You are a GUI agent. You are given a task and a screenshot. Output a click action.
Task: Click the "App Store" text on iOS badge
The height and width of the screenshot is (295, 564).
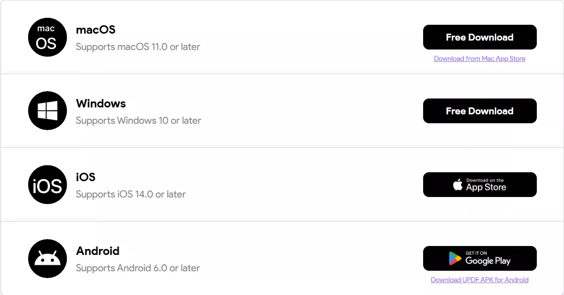click(486, 187)
